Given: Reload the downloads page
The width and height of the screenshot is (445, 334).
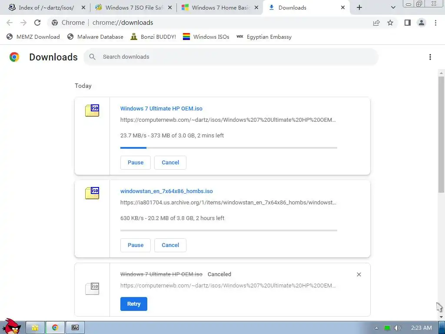Looking at the screenshot, I should tap(37, 23).
